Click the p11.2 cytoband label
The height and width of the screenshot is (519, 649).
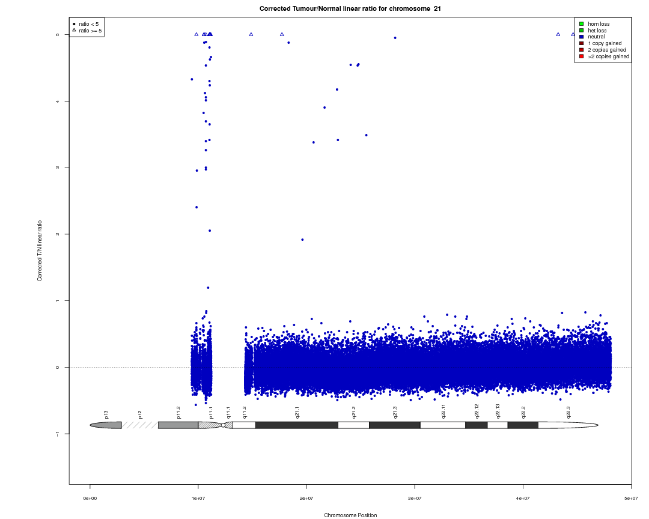pos(178,413)
